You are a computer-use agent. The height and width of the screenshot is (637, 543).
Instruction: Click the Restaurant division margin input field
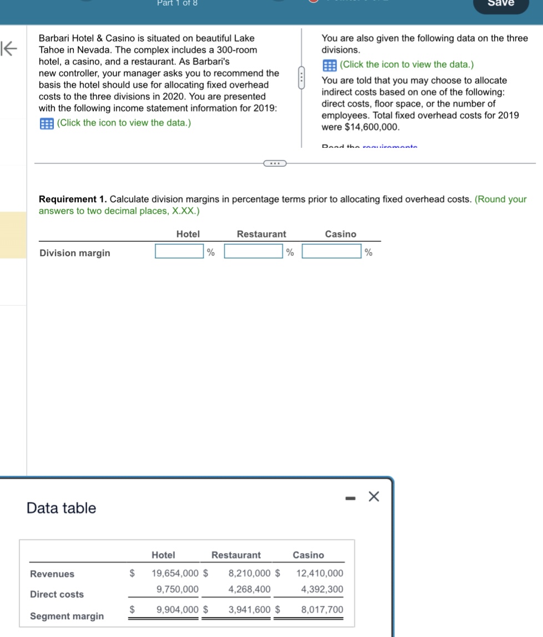pyautogui.click(x=254, y=251)
